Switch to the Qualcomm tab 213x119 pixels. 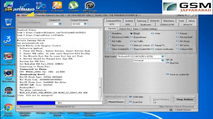click(146, 24)
